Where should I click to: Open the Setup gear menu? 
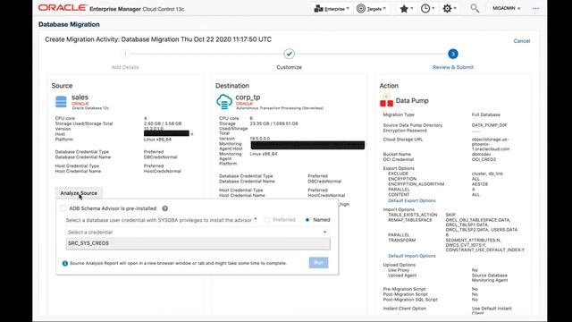449,9
